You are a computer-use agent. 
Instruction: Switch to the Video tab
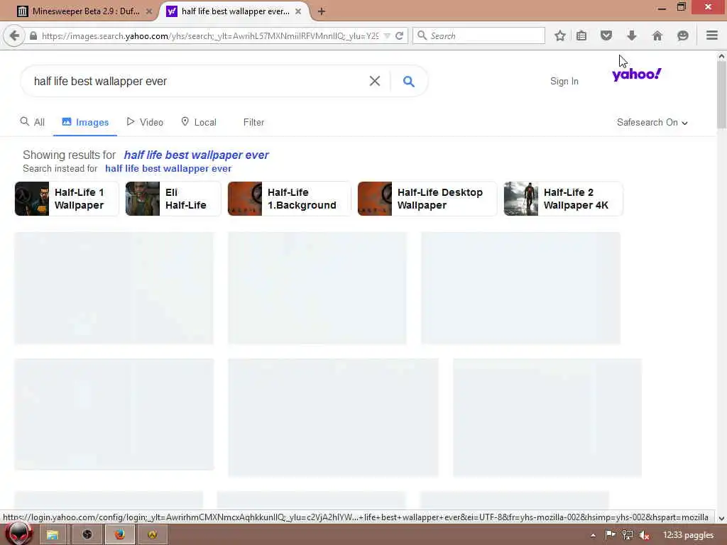tap(145, 122)
